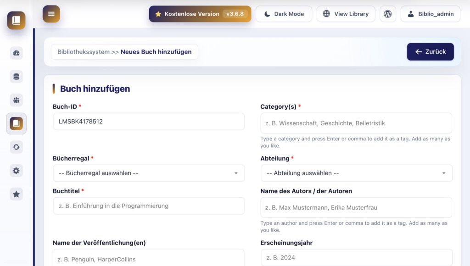The image size is (470, 266).
Task: Open the dashboard gauge sidebar icon
Action: (16, 53)
